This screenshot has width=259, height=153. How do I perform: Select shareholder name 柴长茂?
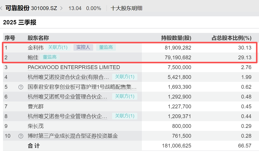(x=36, y=126)
